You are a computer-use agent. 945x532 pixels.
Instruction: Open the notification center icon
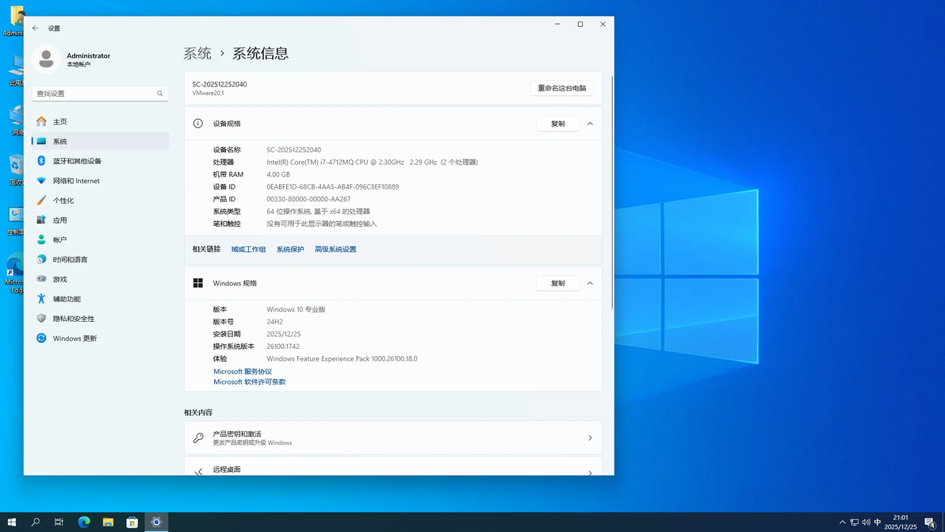click(930, 522)
